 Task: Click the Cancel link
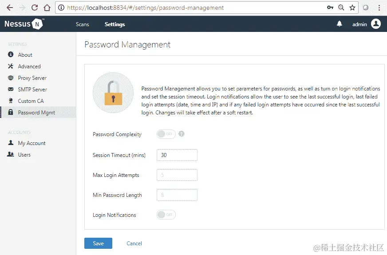[x=134, y=243]
